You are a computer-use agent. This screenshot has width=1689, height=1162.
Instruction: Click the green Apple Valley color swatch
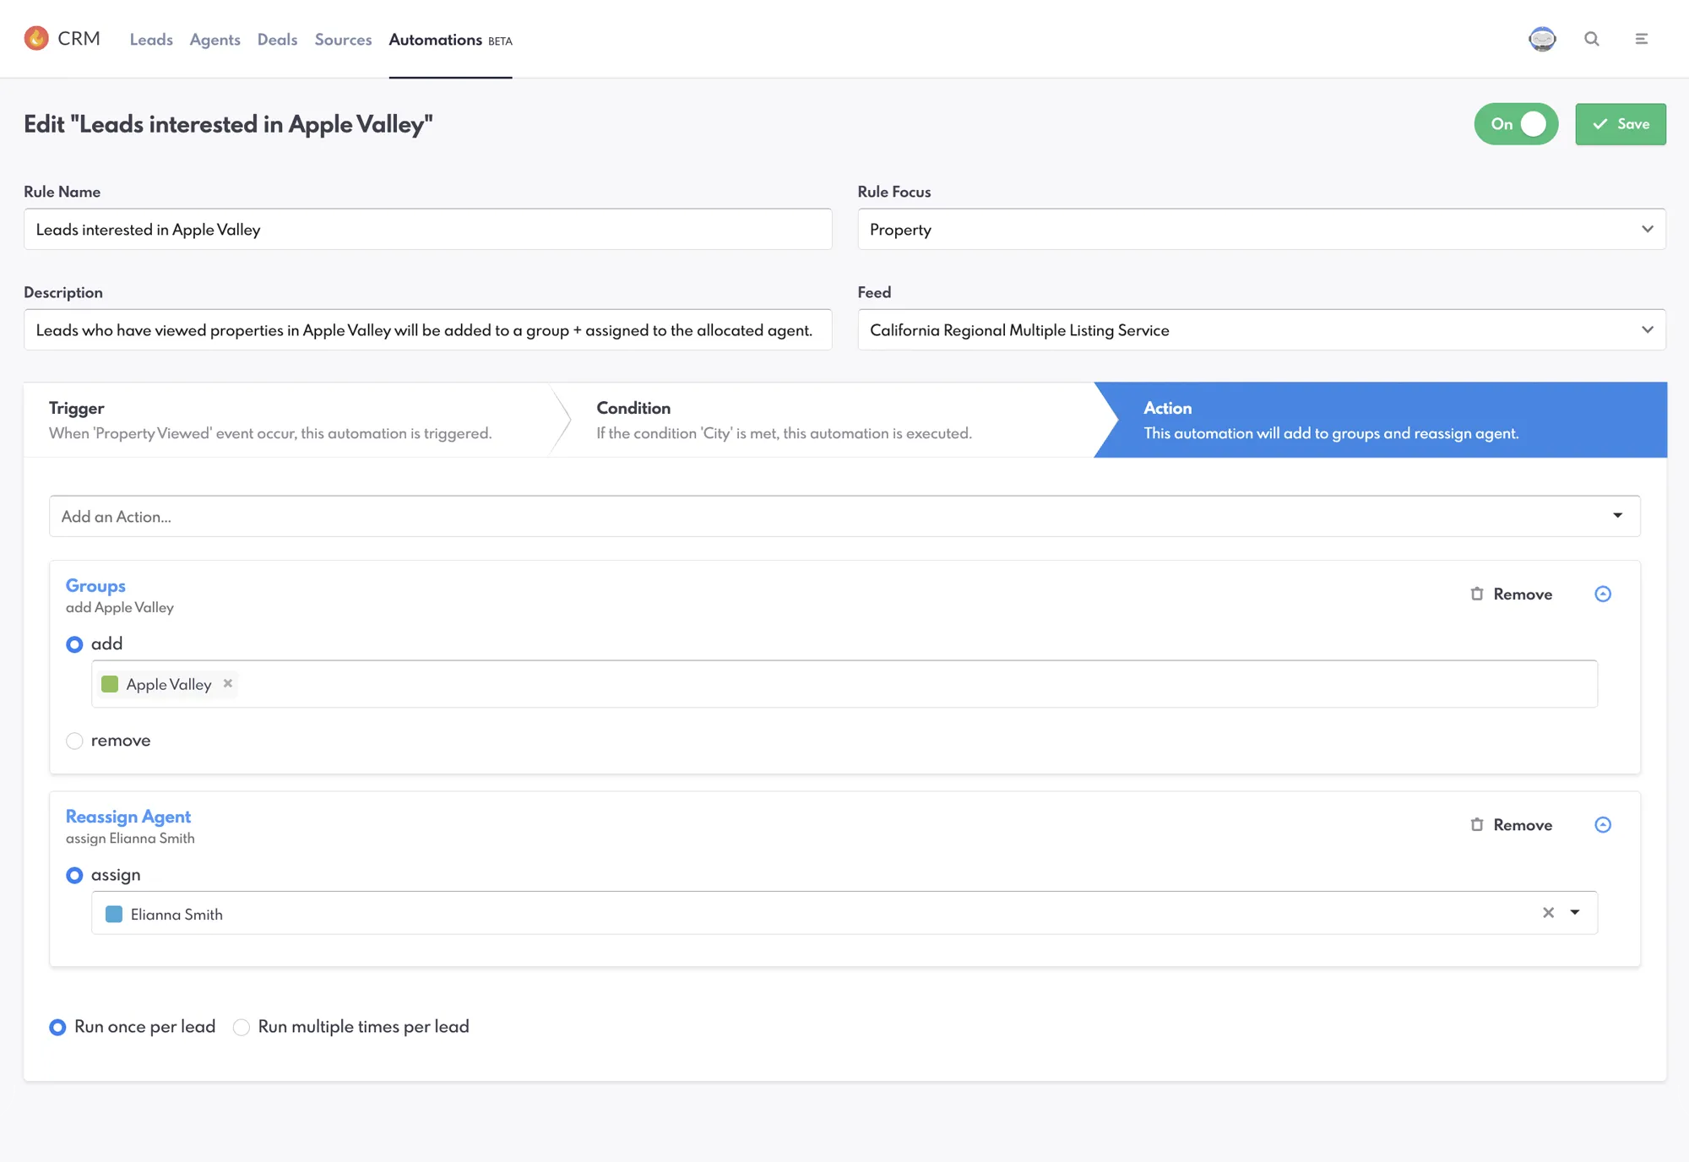coord(110,684)
